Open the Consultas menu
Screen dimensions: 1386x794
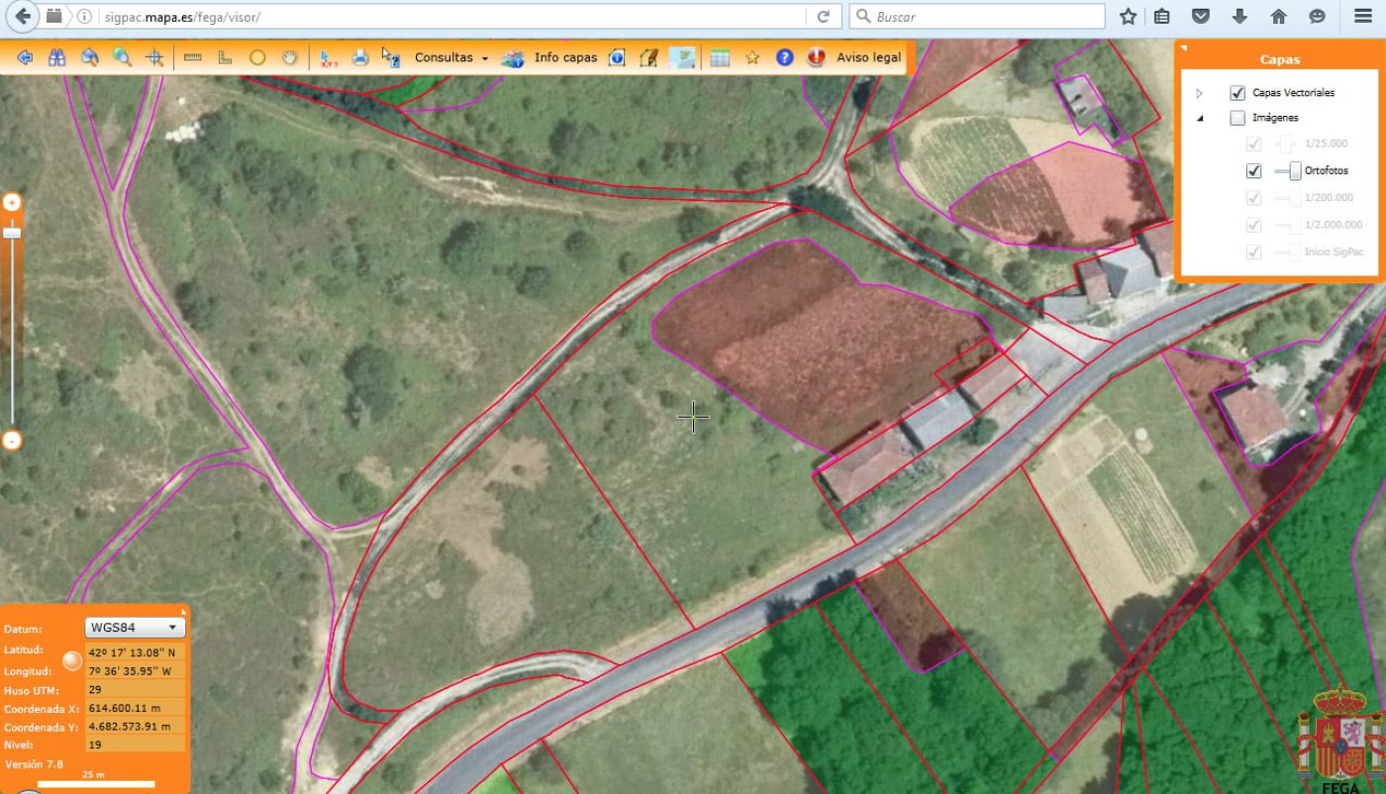point(450,57)
